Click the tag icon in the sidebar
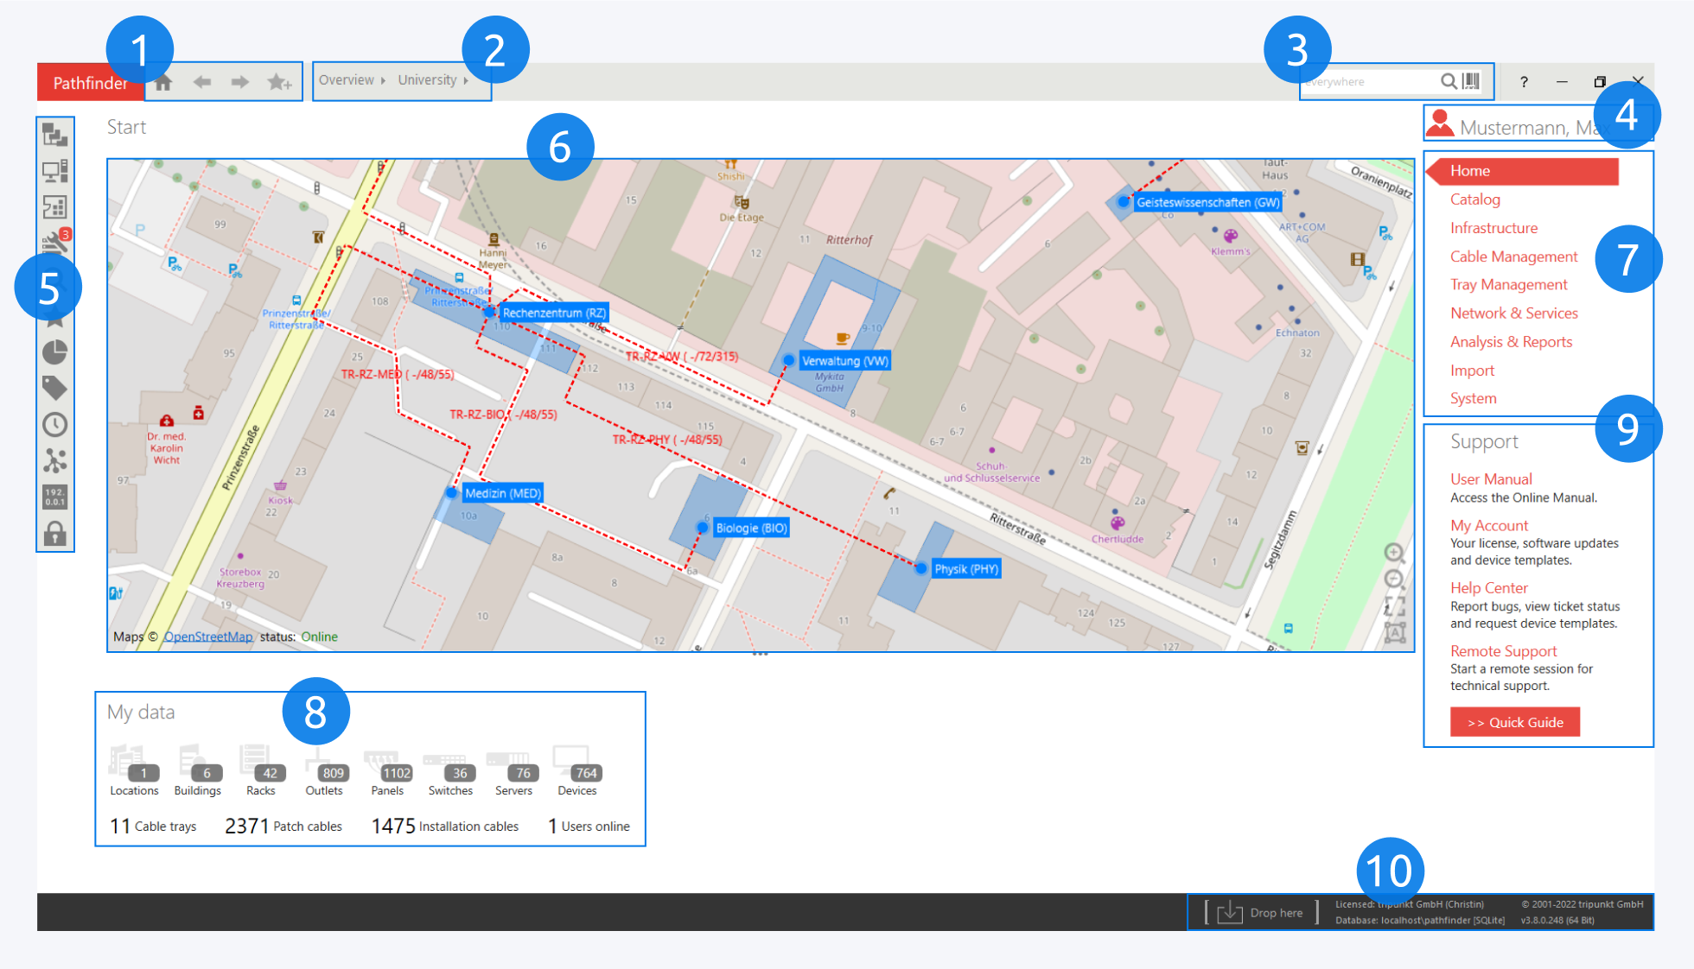Screen dimensions: 1694x969 (x=54, y=388)
